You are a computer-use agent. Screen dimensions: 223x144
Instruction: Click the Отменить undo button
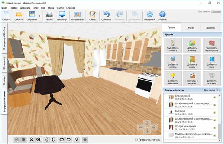click(x=106, y=16)
